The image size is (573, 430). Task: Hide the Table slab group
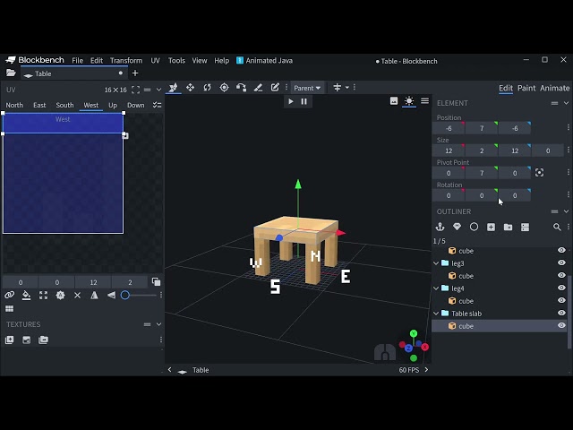(x=561, y=313)
